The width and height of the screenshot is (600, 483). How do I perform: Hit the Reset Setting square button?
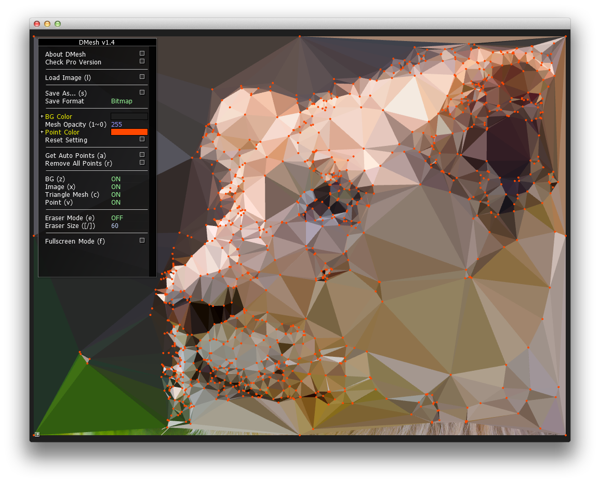(142, 139)
